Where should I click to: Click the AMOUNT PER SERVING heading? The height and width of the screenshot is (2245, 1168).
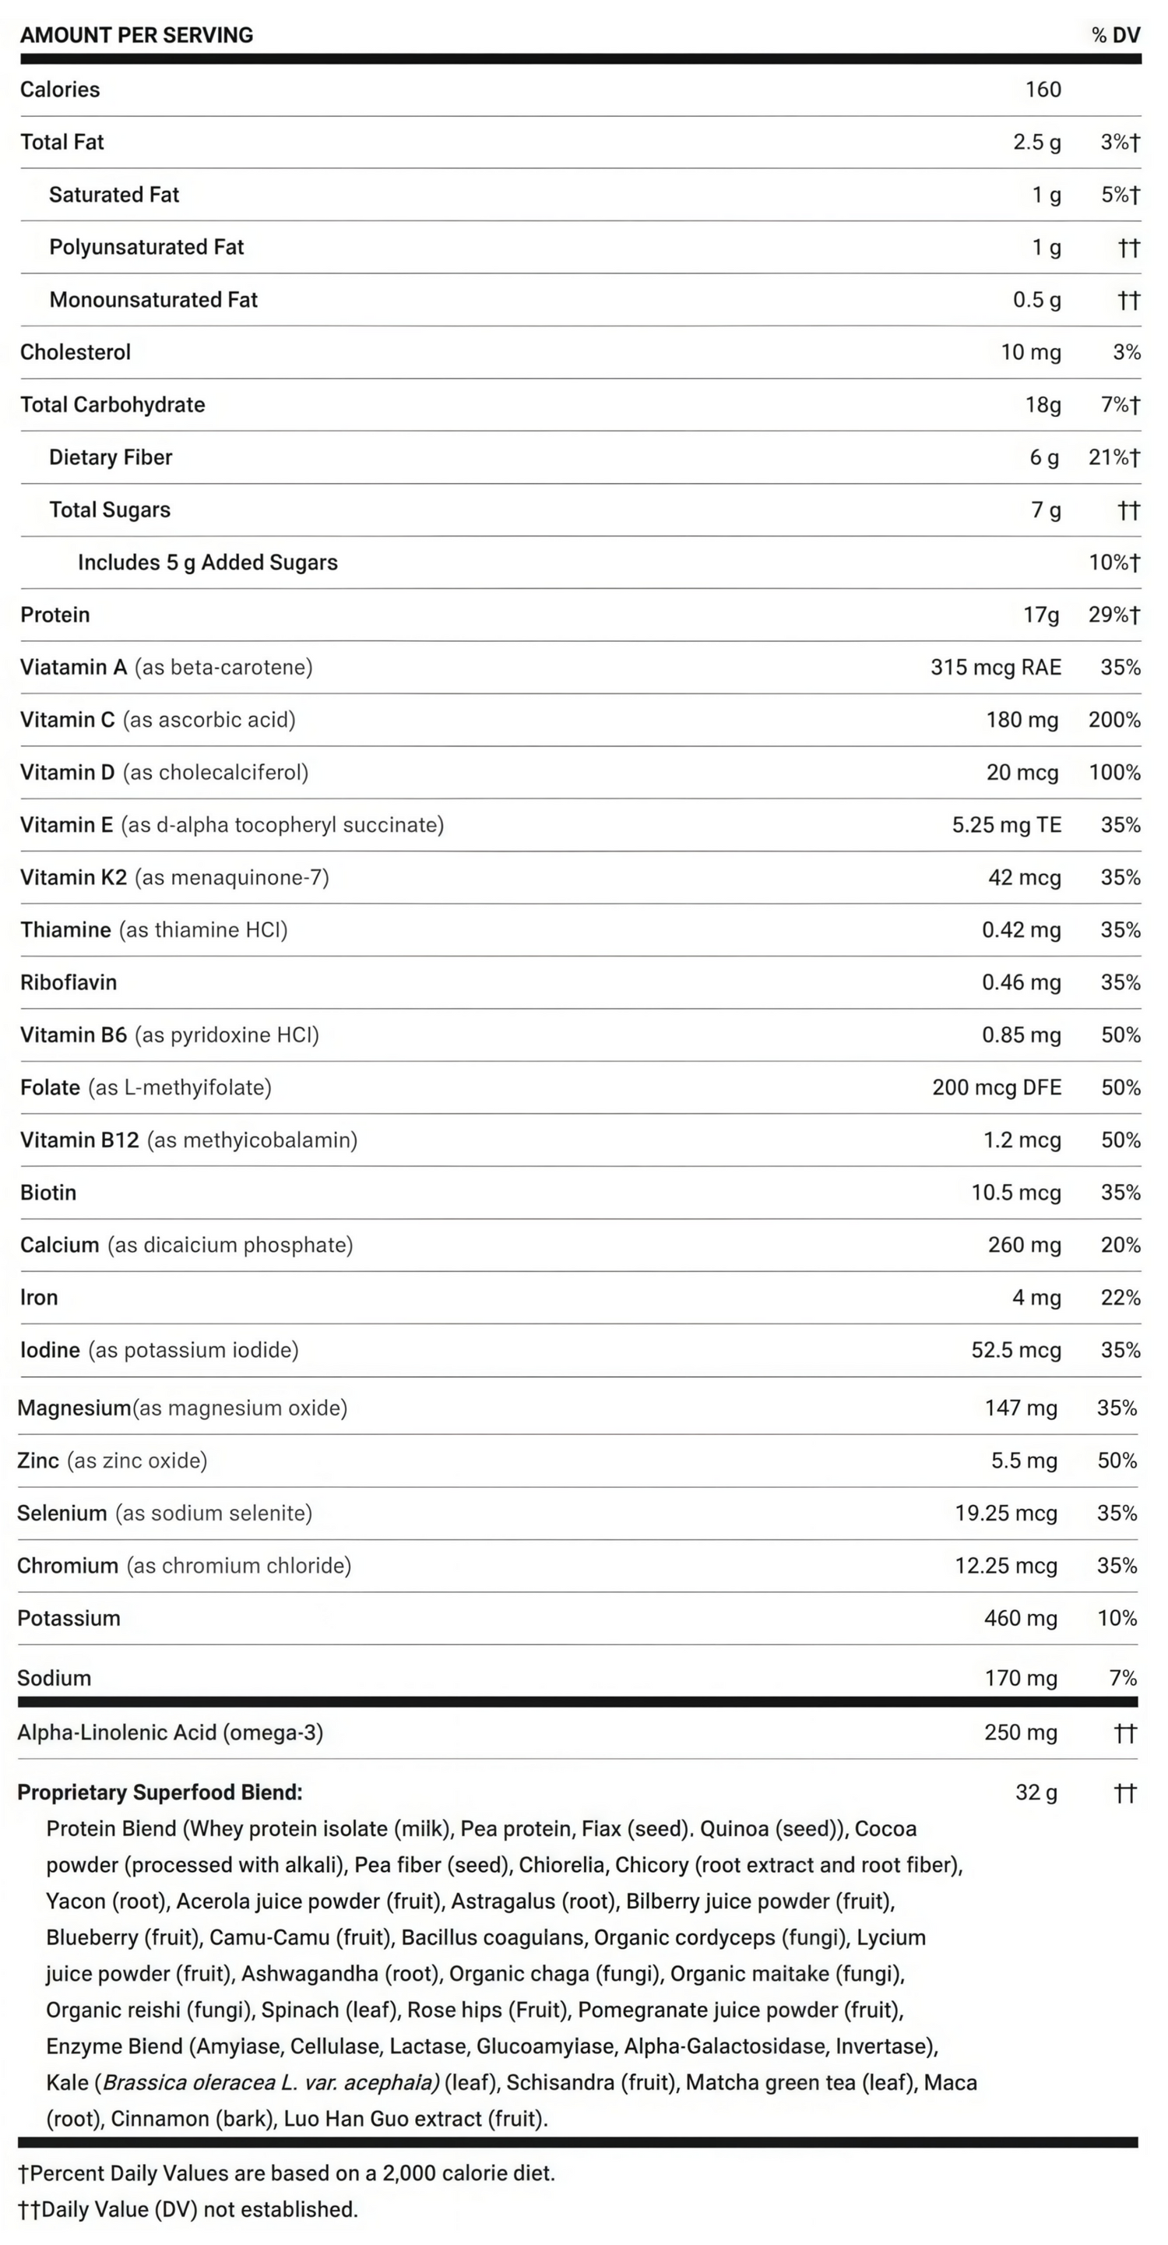(137, 35)
